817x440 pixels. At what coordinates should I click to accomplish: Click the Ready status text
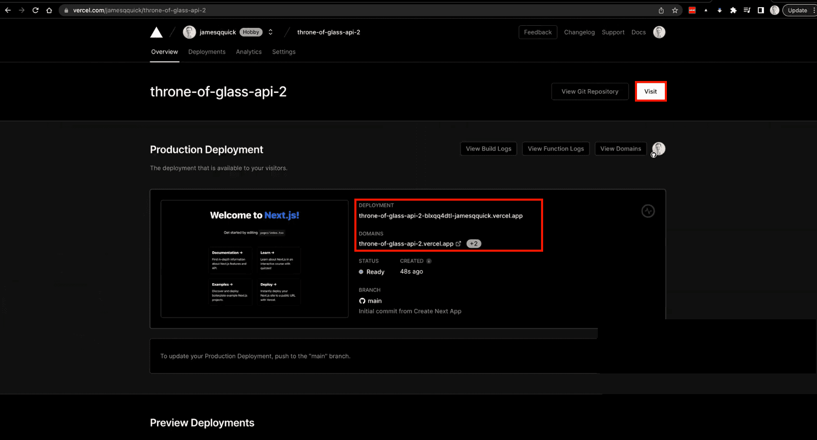coord(375,272)
